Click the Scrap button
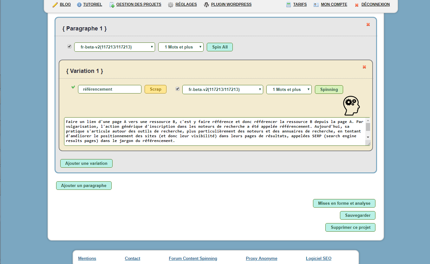Screen dimensions: 430x264 (155, 89)
